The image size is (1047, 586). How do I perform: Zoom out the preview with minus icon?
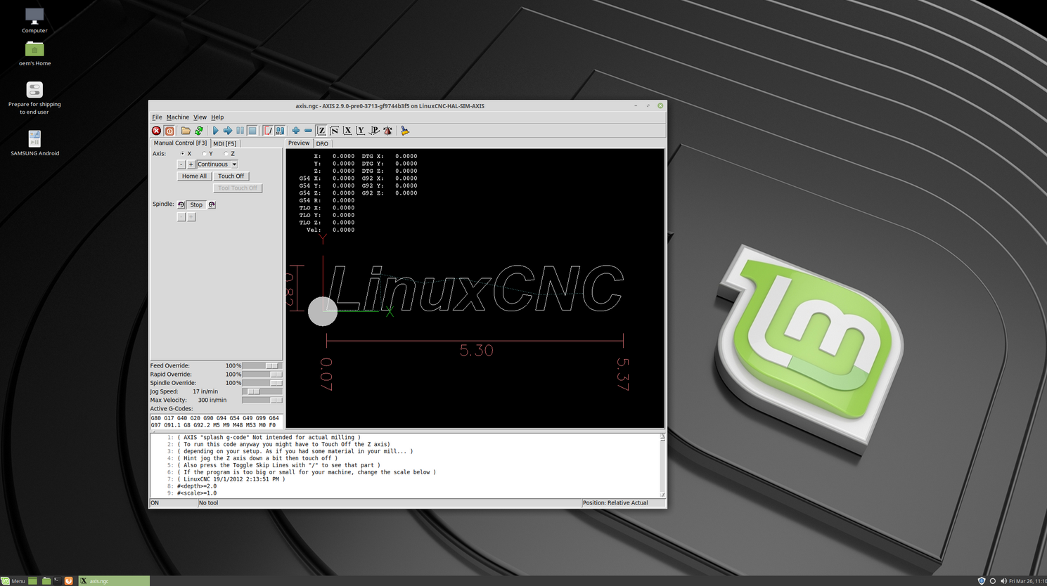click(x=308, y=131)
